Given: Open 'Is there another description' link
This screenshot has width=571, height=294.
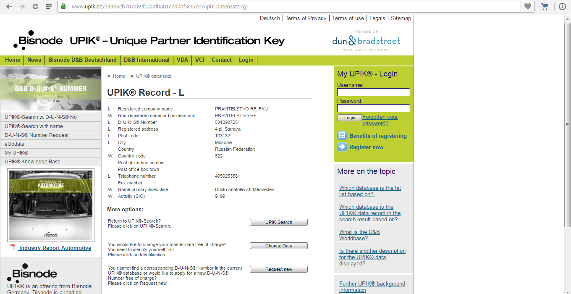Looking at the screenshot, I should click(x=372, y=257).
